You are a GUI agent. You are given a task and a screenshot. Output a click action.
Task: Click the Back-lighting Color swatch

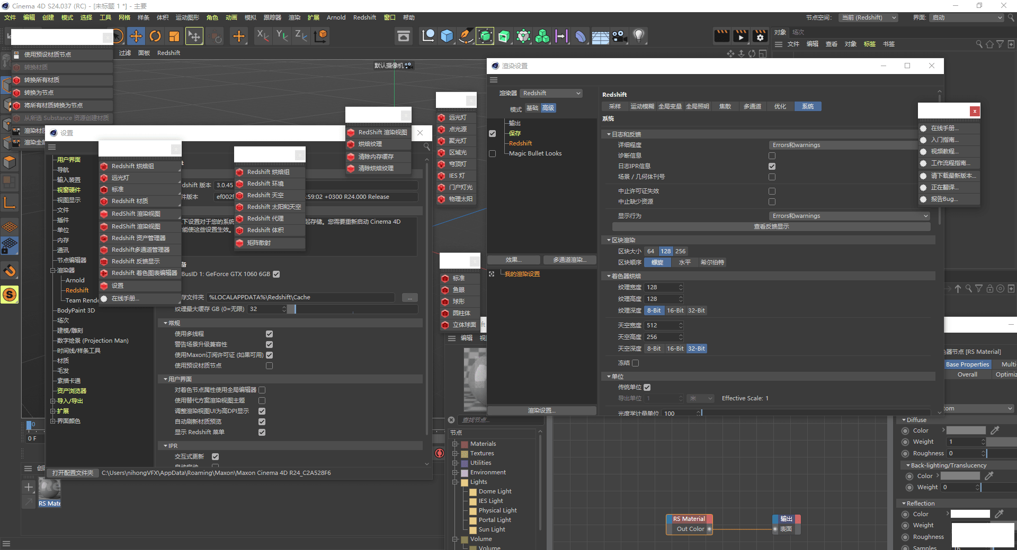960,476
